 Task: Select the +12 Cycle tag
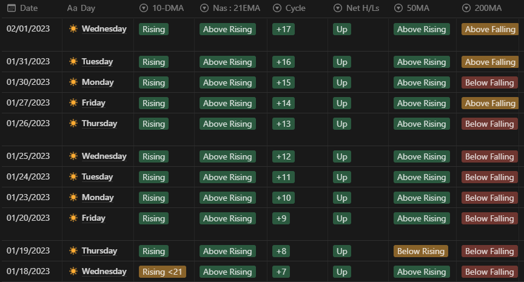(283, 156)
